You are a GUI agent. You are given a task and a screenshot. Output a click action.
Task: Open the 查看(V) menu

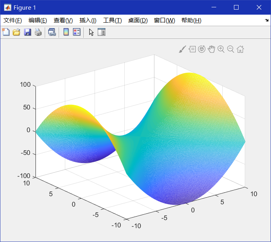[63, 20]
